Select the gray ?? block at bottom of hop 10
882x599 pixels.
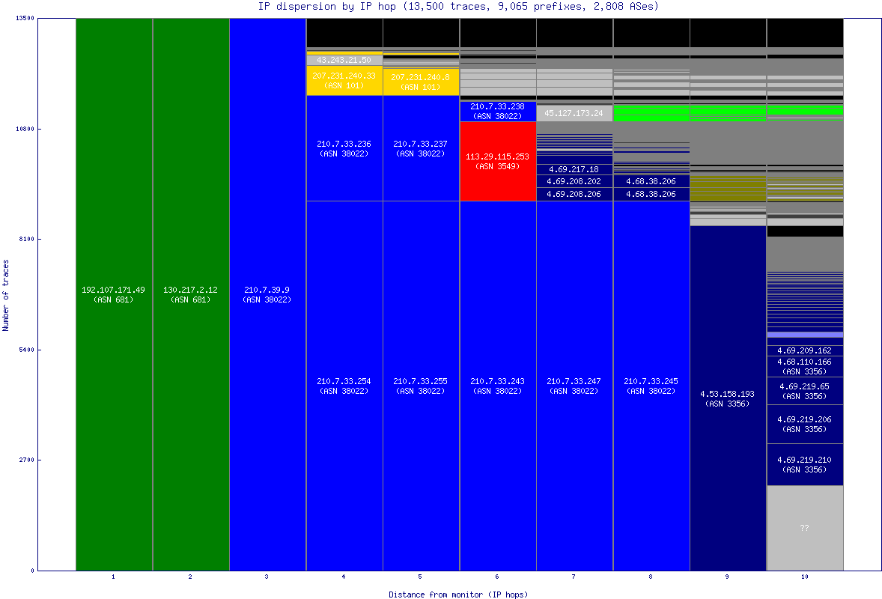click(x=804, y=528)
